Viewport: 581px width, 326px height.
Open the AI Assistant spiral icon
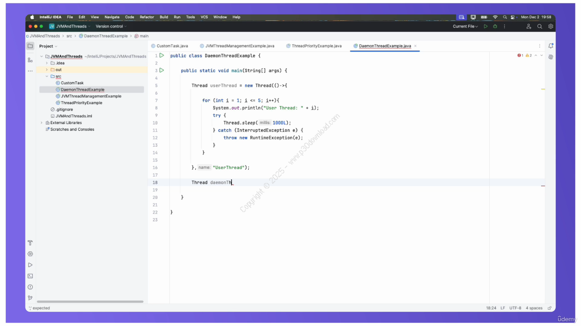click(x=551, y=57)
